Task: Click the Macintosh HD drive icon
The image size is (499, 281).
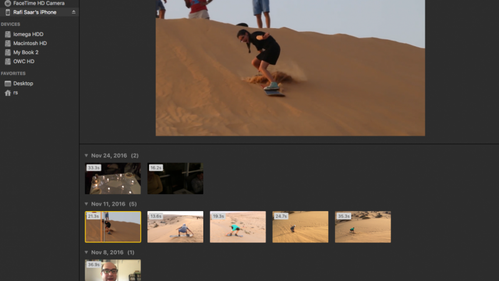Action: click(x=7, y=43)
